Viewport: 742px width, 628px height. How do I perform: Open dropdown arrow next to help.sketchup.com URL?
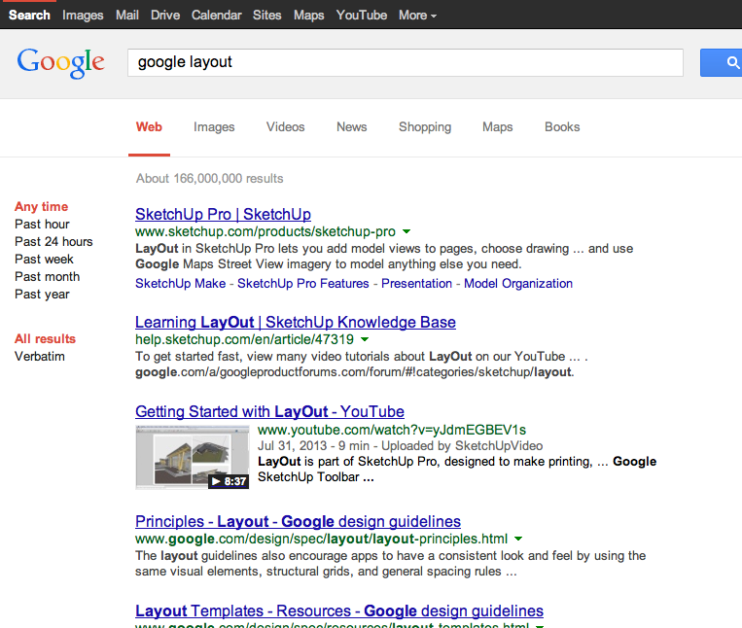365,339
